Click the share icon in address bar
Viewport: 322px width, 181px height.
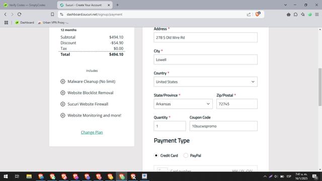point(249,15)
